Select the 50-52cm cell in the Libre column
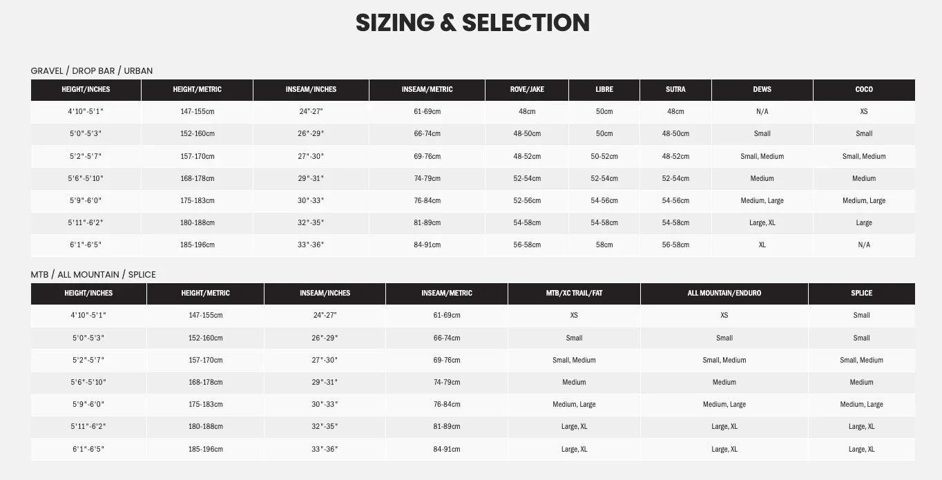The height and width of the screenshot is (480, 942). 604,156
